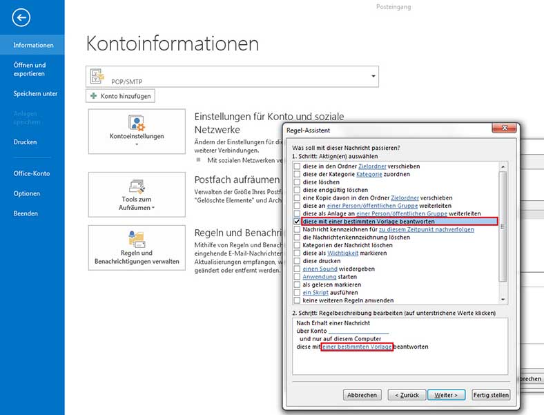This screenshot has width=544, height=415.
Task: Open Office-Konto in the sidebar
Action: coord(32,173)
